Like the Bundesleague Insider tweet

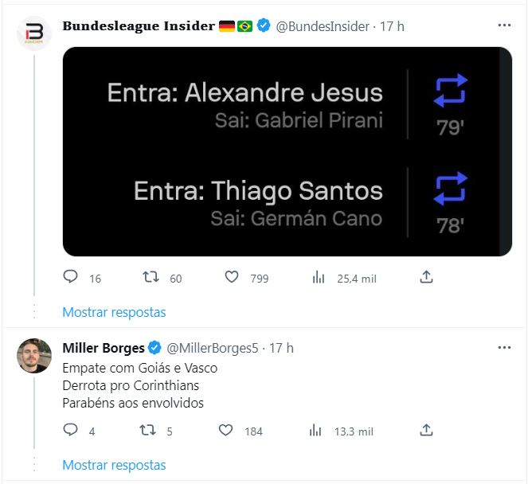coord(232,277)
